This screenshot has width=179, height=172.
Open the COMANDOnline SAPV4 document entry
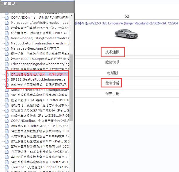pyautogui.click(x=40, y=17)
